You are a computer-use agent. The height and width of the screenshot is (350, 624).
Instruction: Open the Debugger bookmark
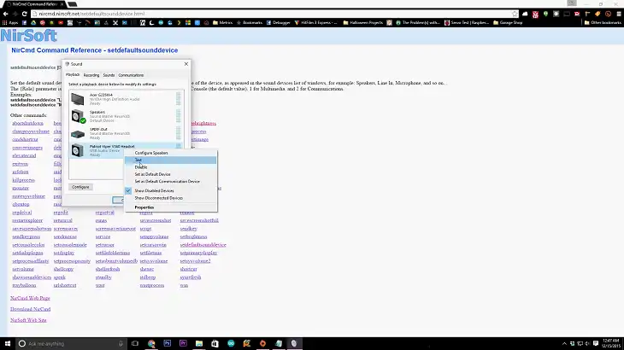click(278, 23)
